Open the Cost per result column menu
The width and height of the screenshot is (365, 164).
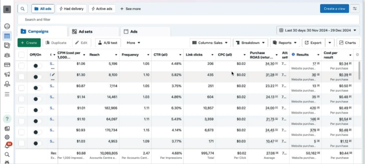[350, 55]
